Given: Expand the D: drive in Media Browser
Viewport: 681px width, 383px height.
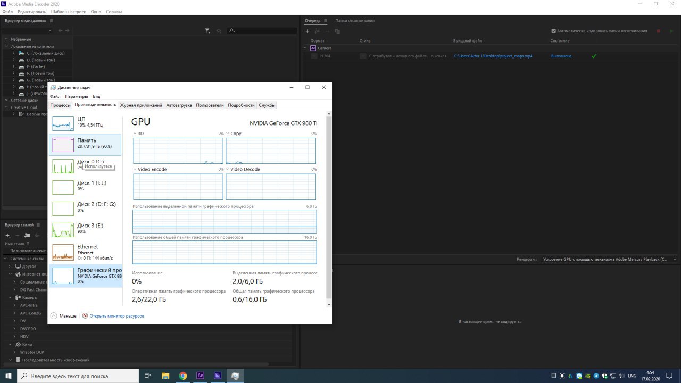Looking at the screenshot, I should pos(14,60).
